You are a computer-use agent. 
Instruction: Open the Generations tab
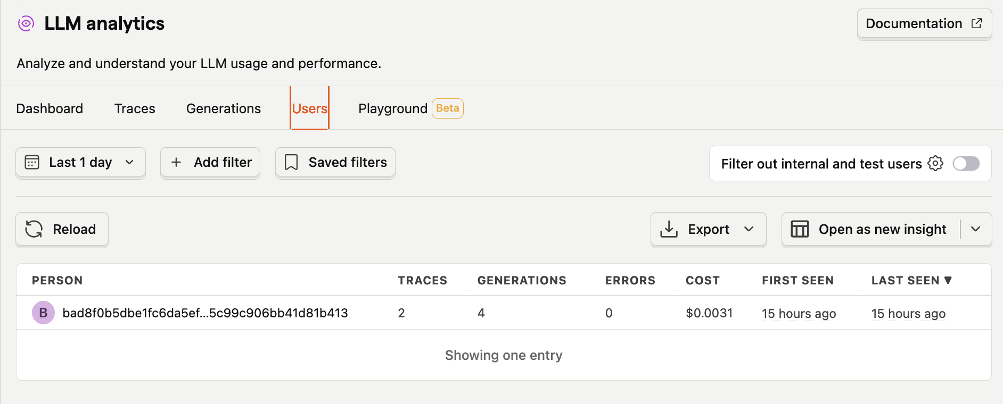tap(224, 108)
